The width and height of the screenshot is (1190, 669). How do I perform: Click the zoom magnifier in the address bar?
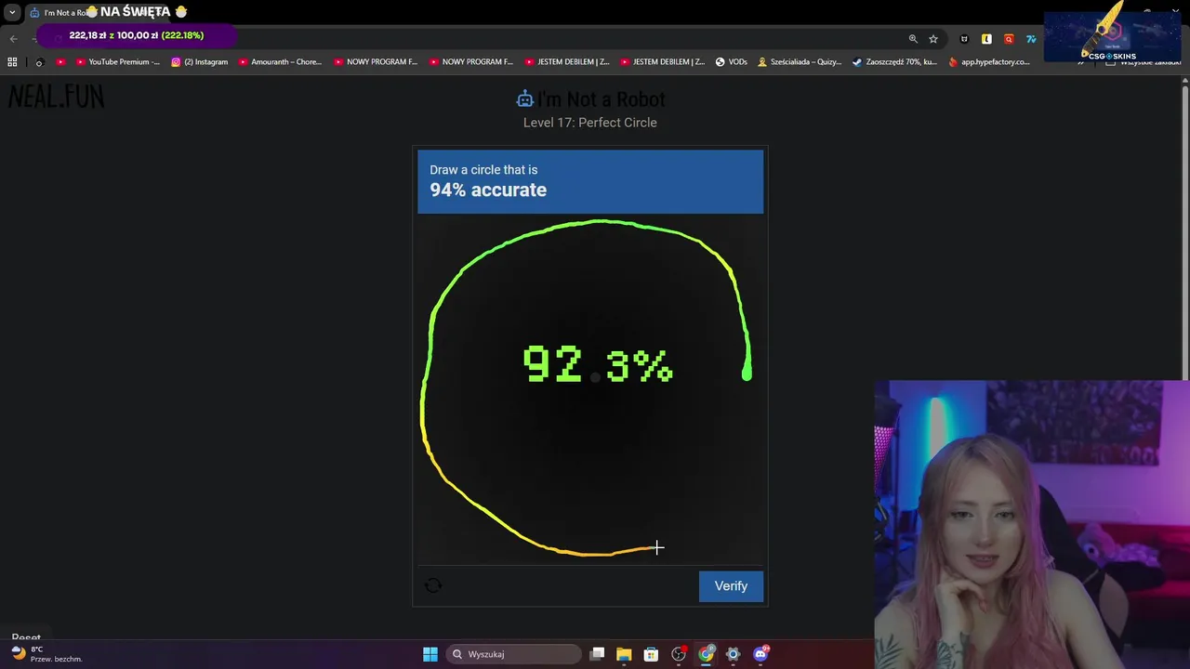(913, 39)
